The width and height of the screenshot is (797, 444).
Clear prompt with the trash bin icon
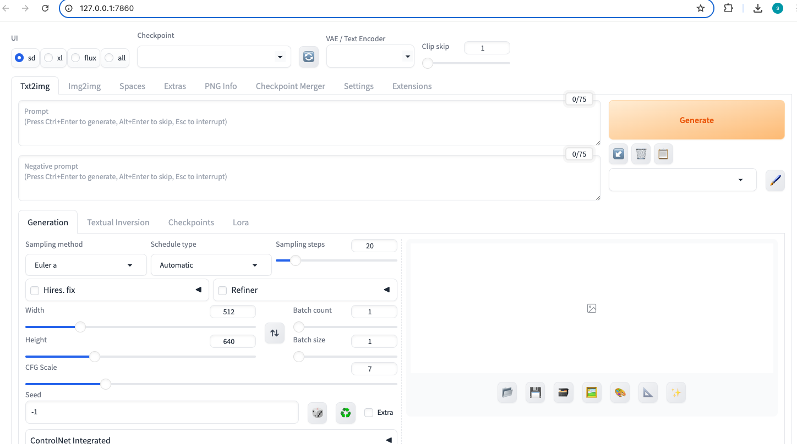point(641,154)
